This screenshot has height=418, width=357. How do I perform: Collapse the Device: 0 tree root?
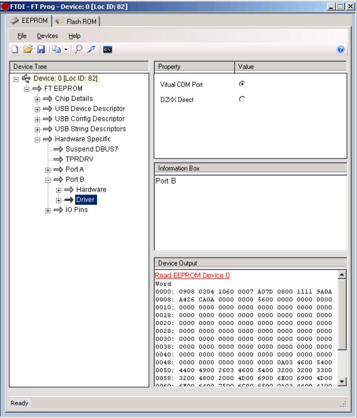point(16,79)
